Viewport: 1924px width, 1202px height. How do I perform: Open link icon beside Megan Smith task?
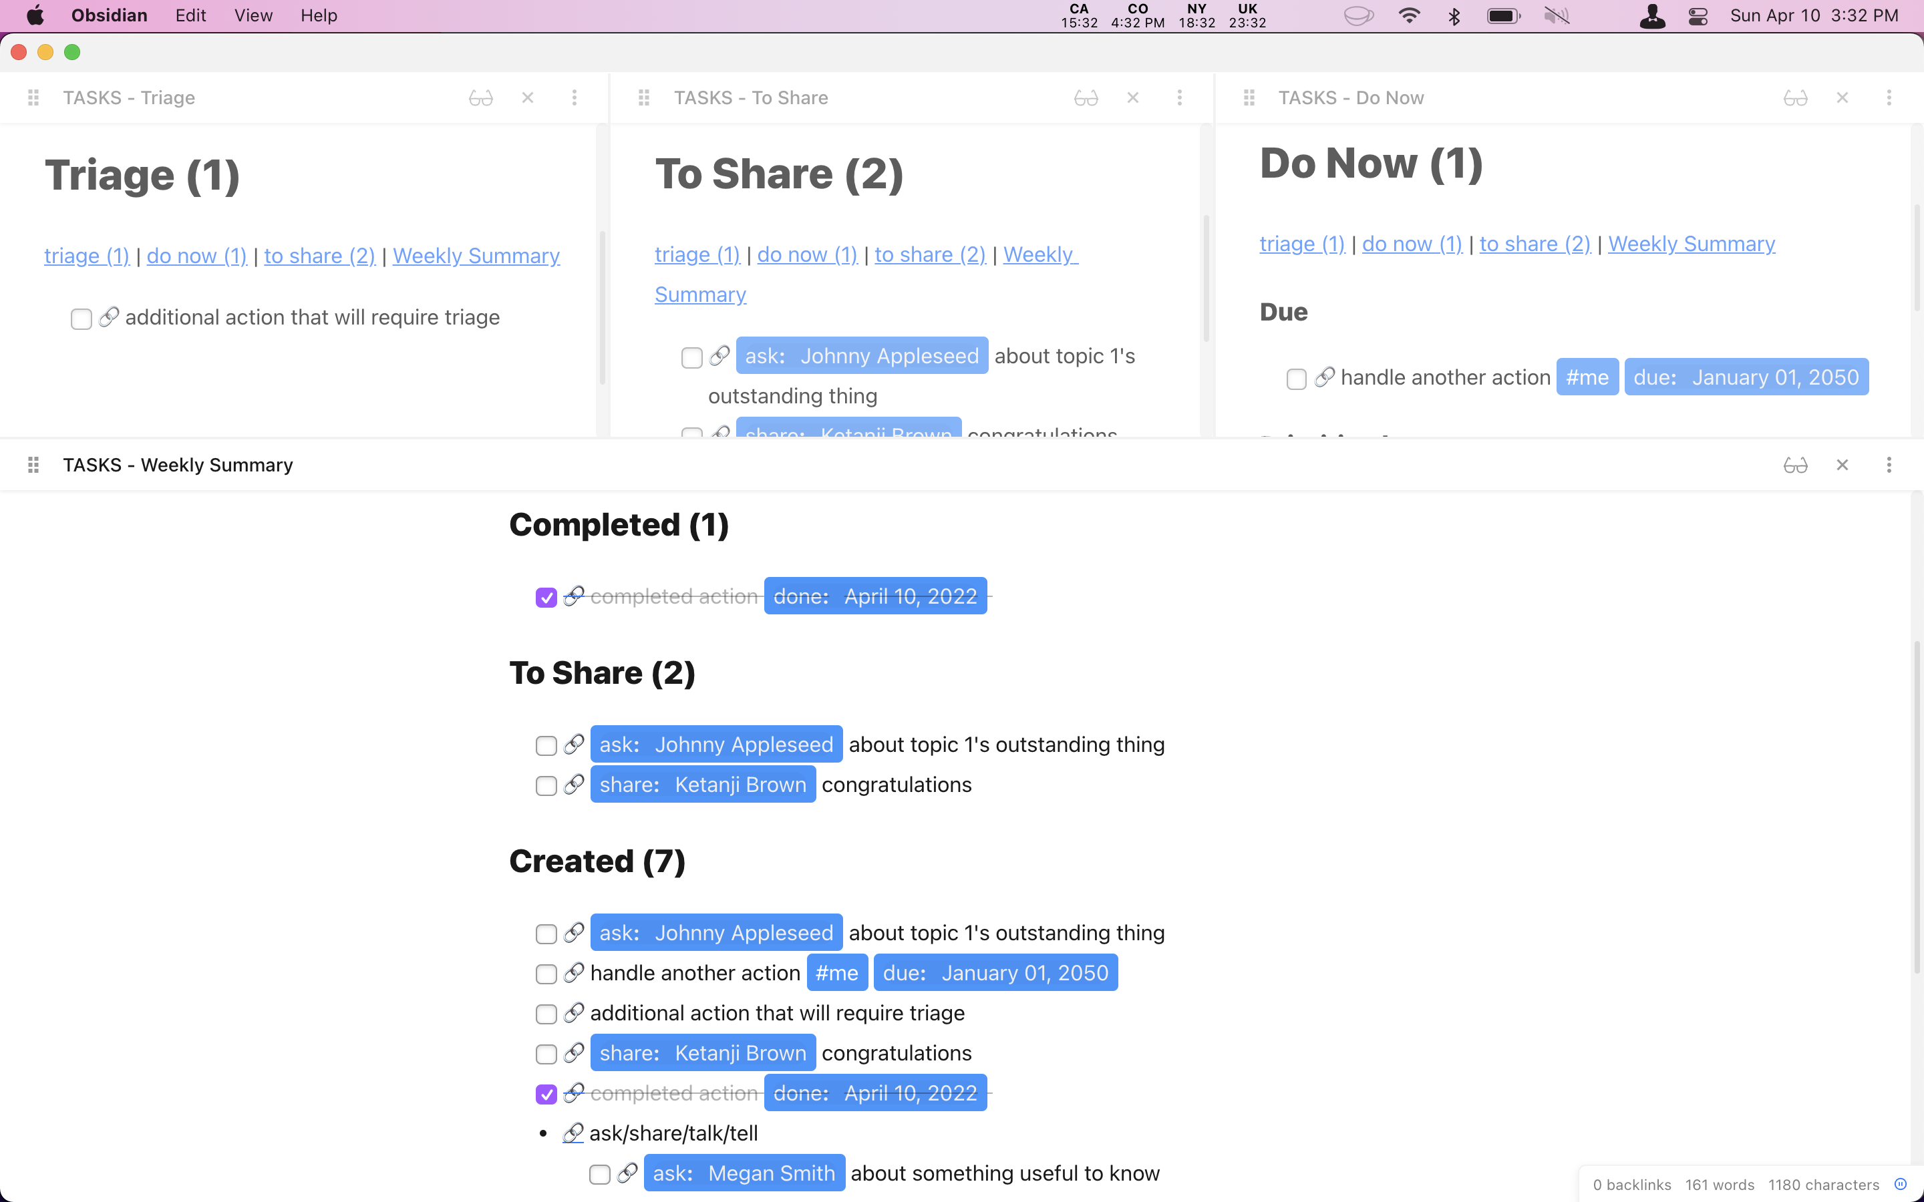tap(627, 1173)
